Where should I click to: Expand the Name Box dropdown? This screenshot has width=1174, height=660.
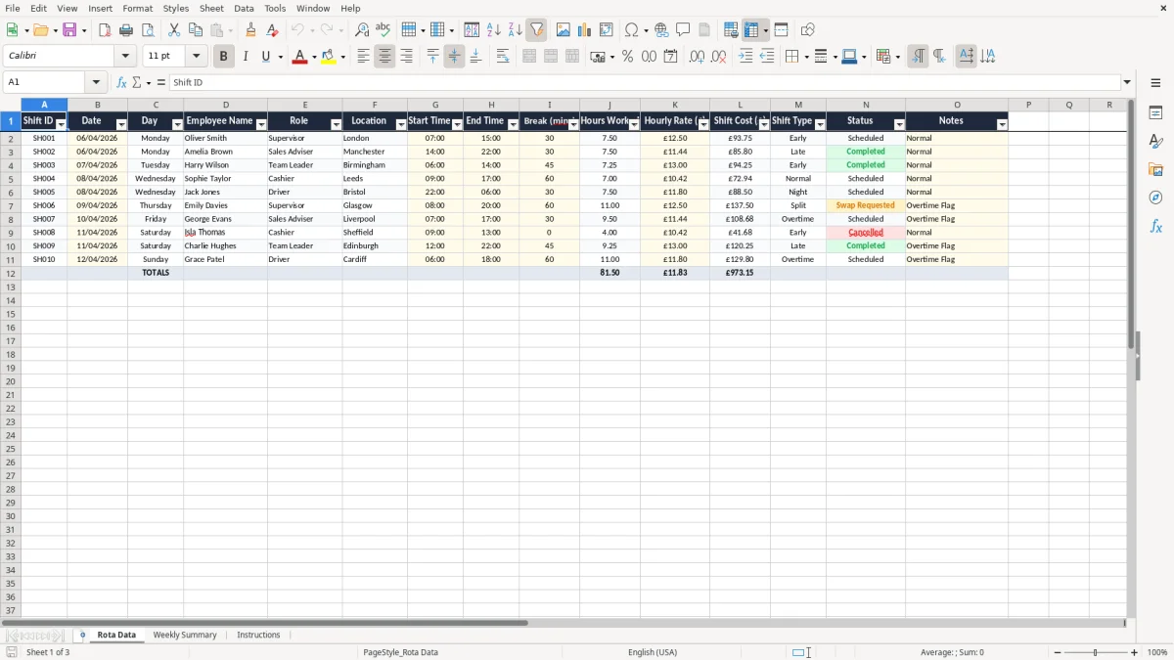[x=96, y=83]
